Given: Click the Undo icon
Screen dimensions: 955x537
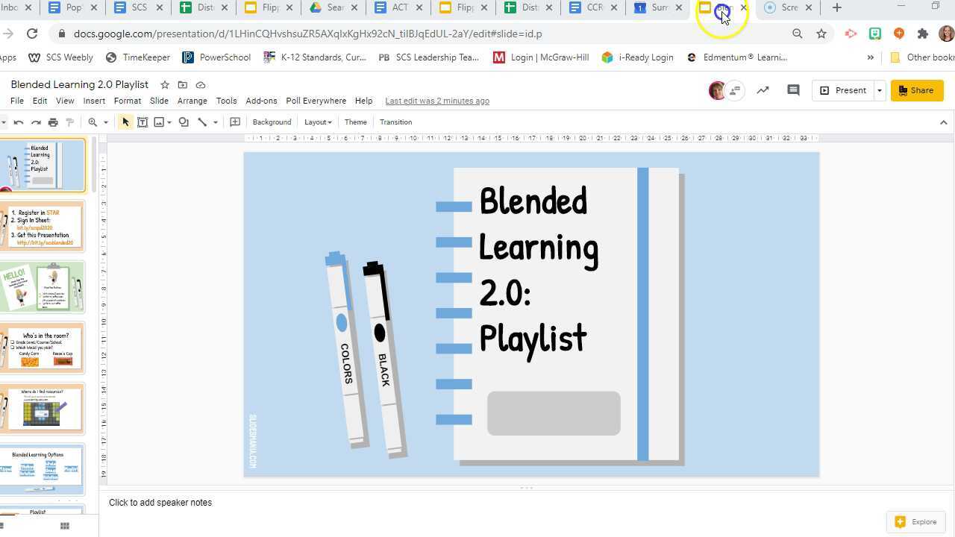Looking at the screenshot, I should pyautogui.click(x=19, y=122).
